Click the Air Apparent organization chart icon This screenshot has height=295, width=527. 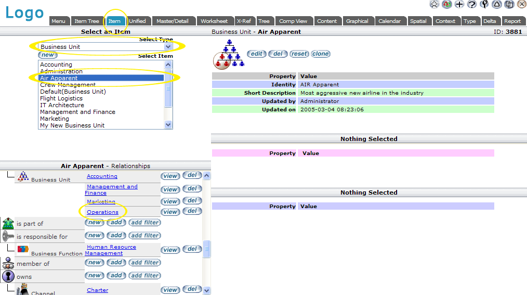pyautogui.click(x=228, y=55)
